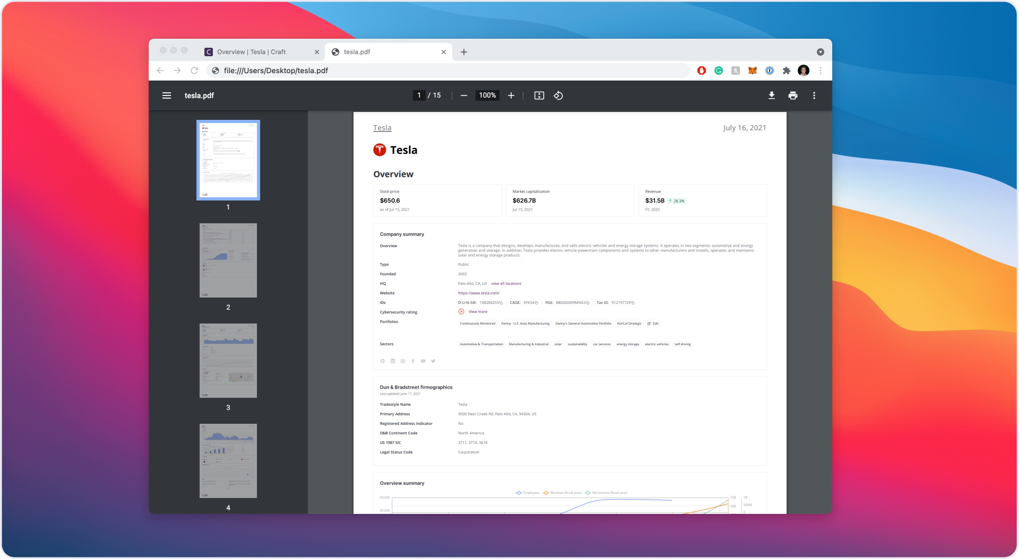This screenshot has width=1019, height=559.
Task: Click the Continuously Monitored portfolio tag
Action: [x=478, y=324]
